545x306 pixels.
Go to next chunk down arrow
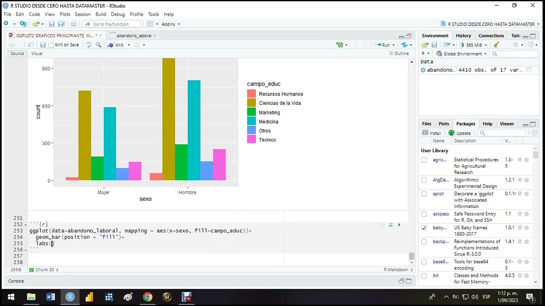tap(365, 45)
